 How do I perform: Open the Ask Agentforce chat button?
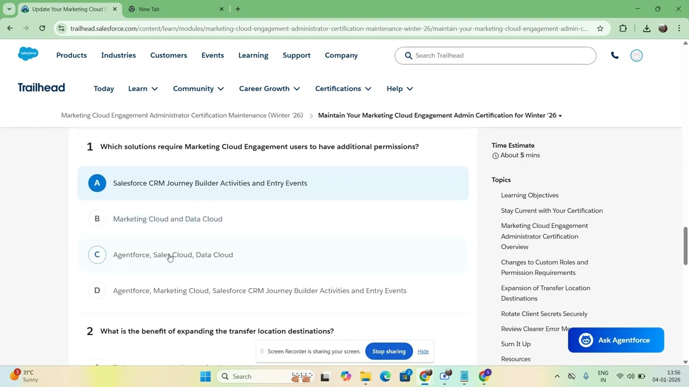tap(616, 340)
